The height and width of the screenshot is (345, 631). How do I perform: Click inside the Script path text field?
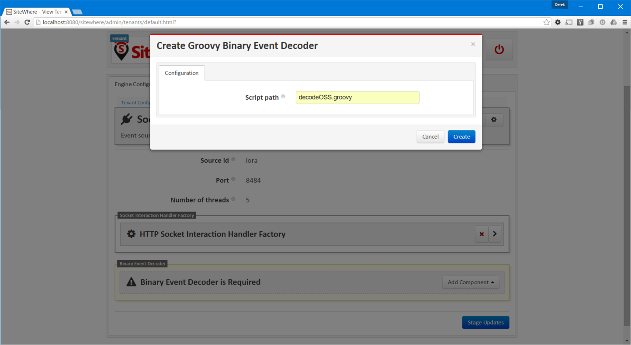[357, 97]
